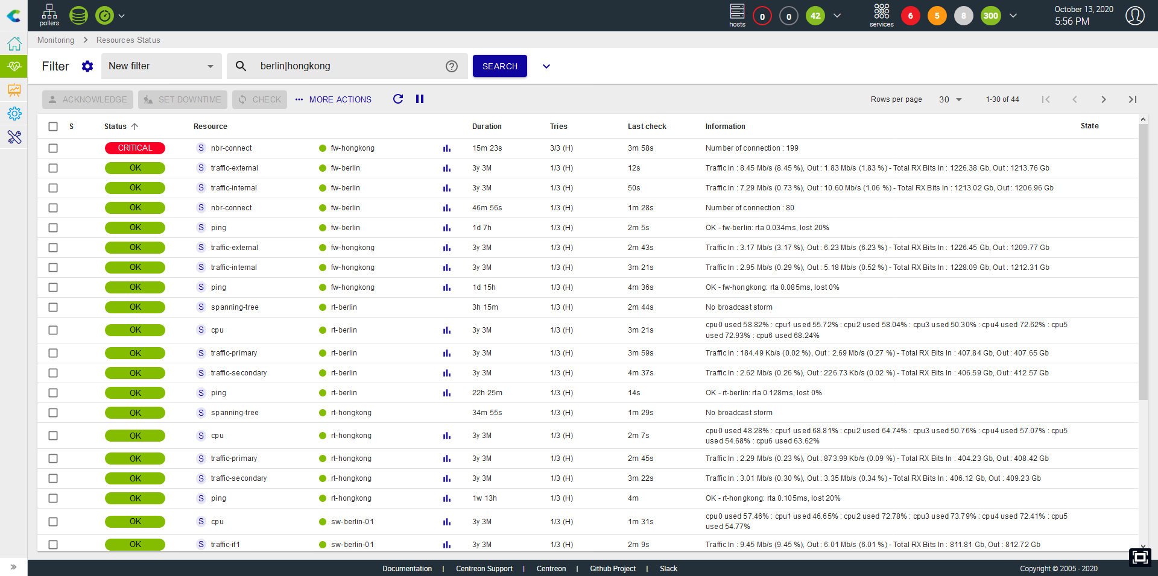The image size is (1158, 576).
Task: Expand the sidebar with double chevron
Action: click(x=13, y=567)
